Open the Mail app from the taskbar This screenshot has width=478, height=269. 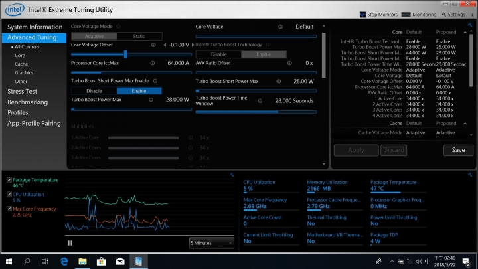(x=119, y=262)
